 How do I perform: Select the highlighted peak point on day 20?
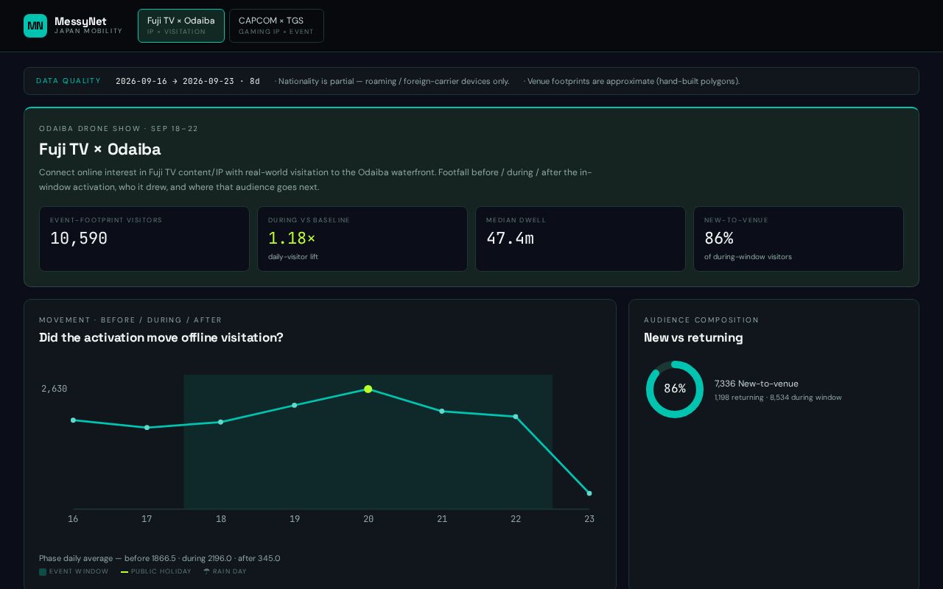(x=368, y=389)
